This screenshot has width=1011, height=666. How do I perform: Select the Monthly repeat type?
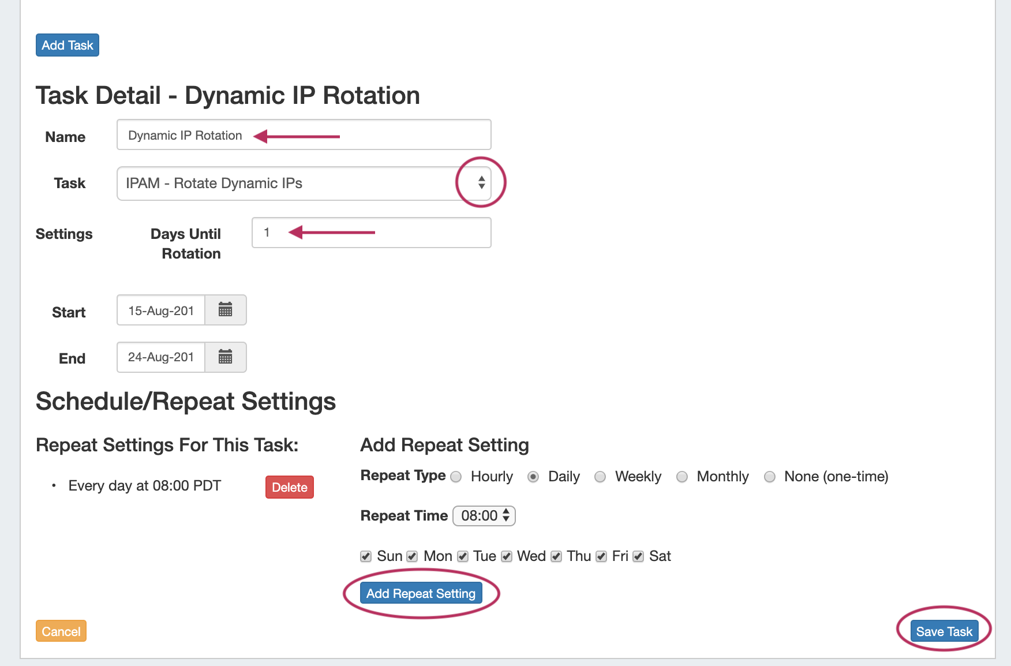point(682,477)
